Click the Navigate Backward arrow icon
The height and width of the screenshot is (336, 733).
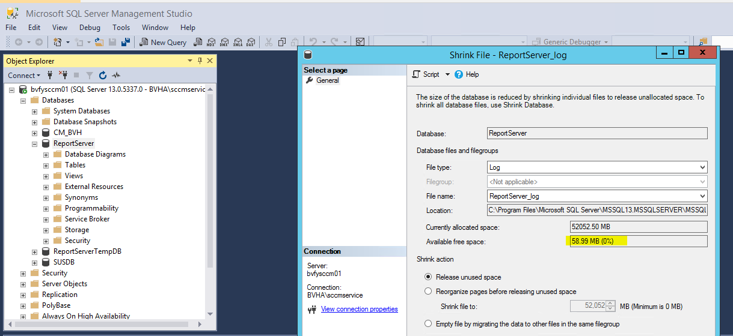point(19,42)
